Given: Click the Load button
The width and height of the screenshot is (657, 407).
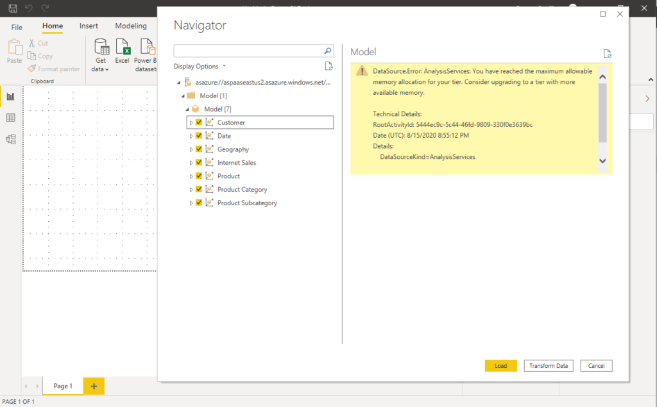Looking at the screenshot, I should [500, 365].
